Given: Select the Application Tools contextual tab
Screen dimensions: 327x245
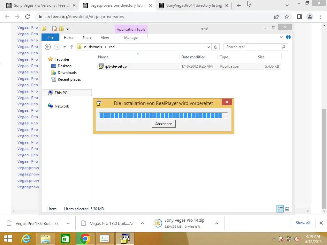Looking at the screenshot, I should 131,29.
